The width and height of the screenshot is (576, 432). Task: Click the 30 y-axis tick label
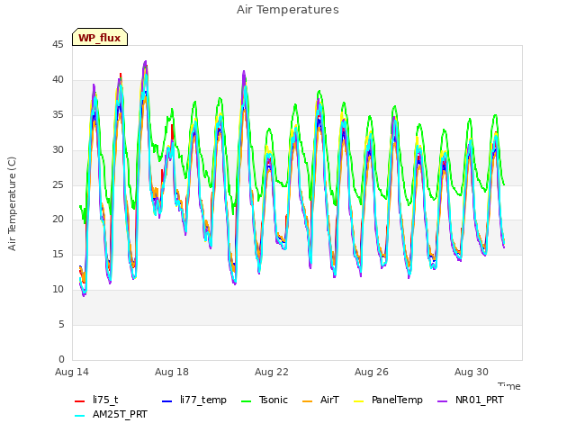[x=58, y=150]
